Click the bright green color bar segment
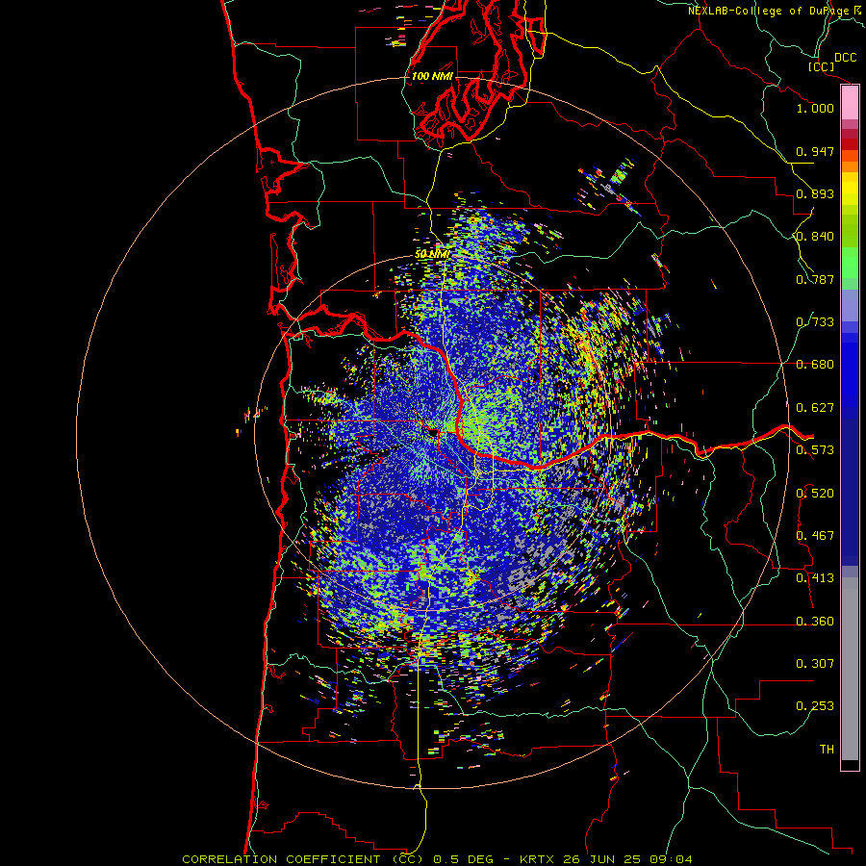Viewport: 866px width, 866px height. (x=850, y=263)
